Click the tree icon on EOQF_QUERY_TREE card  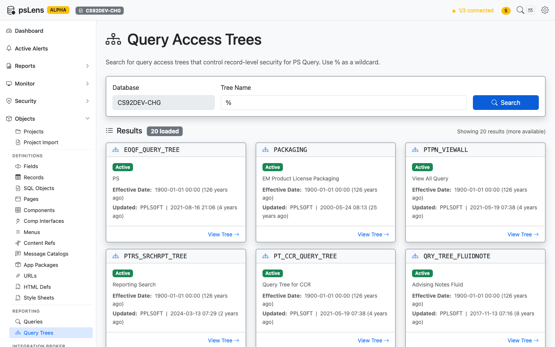coord(116,150)
